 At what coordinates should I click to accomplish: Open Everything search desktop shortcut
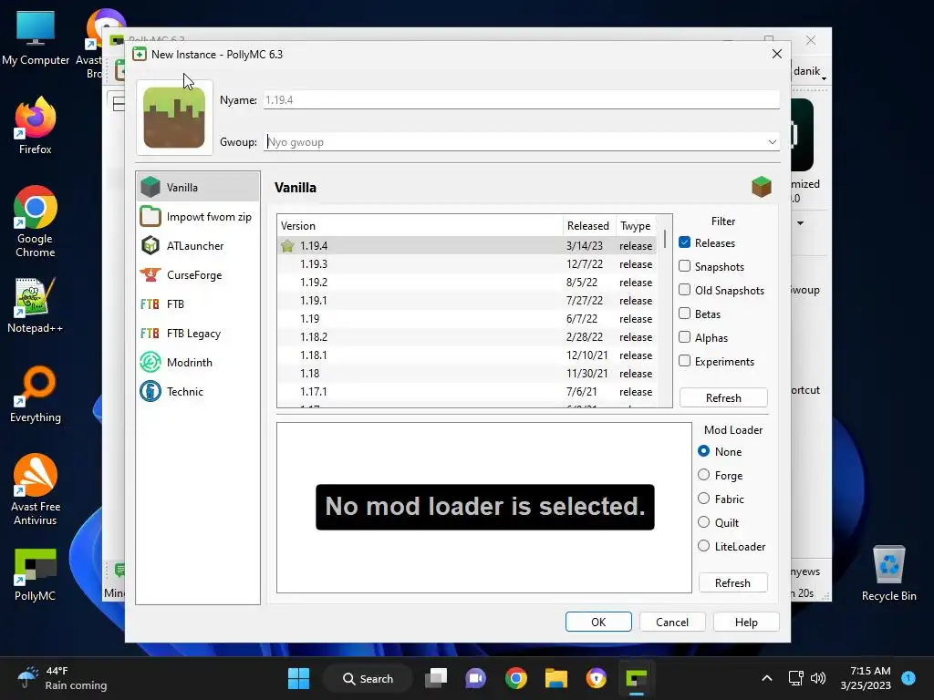pyautogui.click(x=36, y=394)
